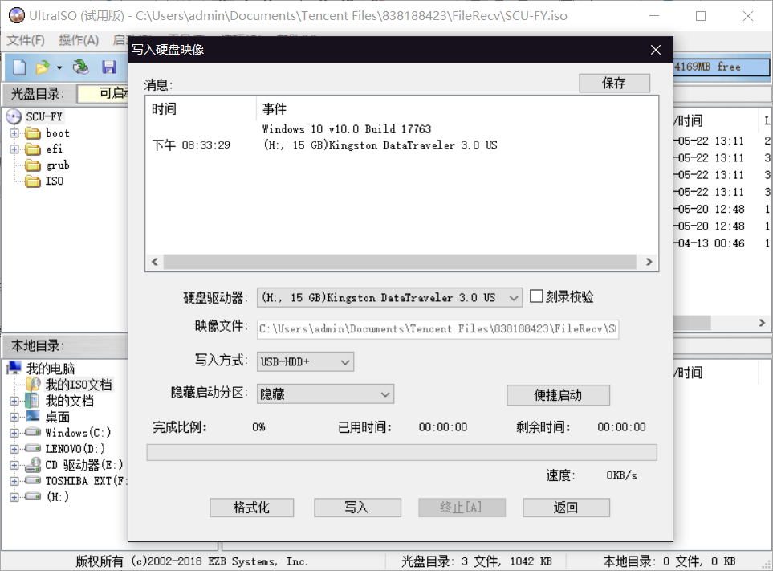Expand the efi folder node
Screen dimensions: 773x571
point(14,149)
